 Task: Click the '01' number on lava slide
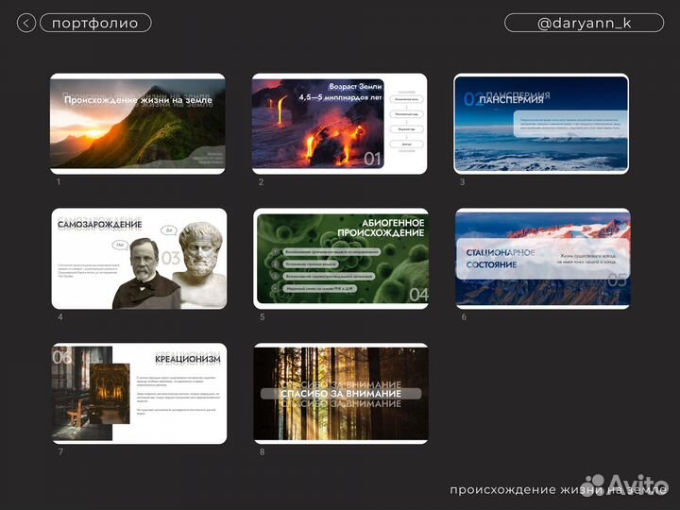click(x=372, y=159)
